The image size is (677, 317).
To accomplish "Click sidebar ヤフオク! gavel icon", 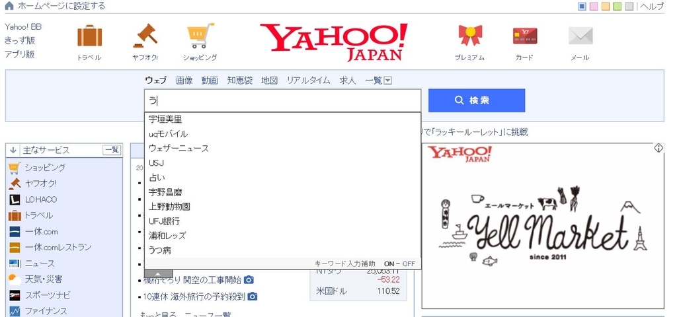I will (x=15, y=184).
